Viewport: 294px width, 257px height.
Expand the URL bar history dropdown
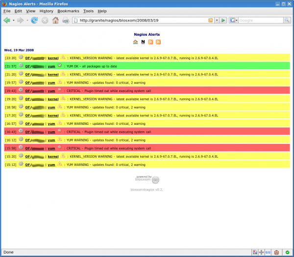(217, 21)
